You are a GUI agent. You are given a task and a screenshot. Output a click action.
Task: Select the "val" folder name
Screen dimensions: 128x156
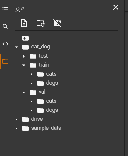click(42, 92)
